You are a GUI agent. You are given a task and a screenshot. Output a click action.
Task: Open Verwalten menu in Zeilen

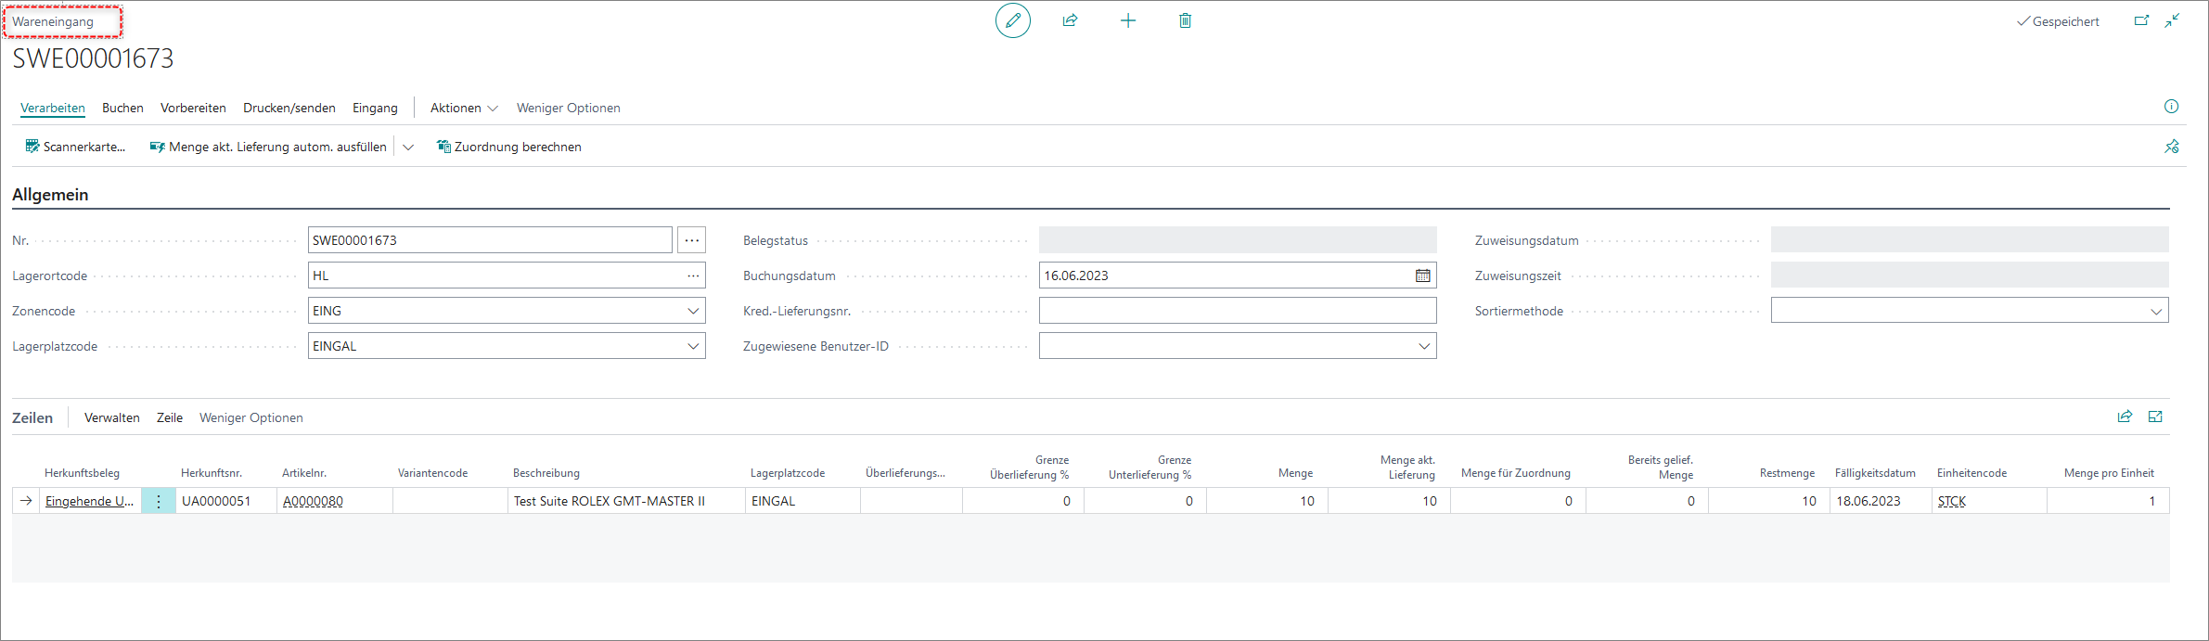click(x=112, y=417)
